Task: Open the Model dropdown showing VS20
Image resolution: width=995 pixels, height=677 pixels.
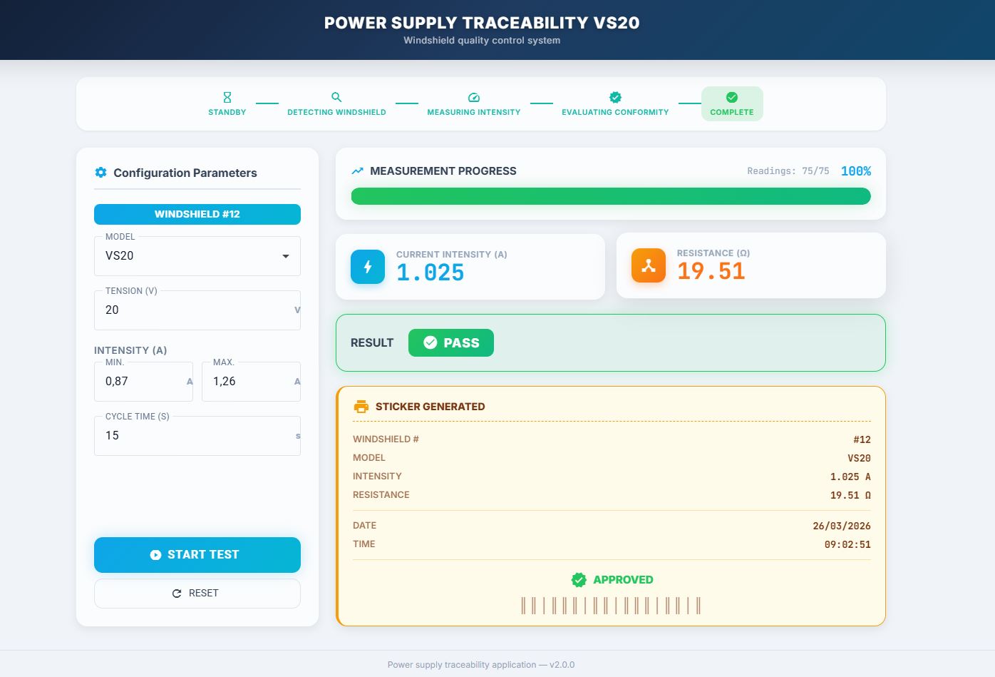Action: click(197, 256)
